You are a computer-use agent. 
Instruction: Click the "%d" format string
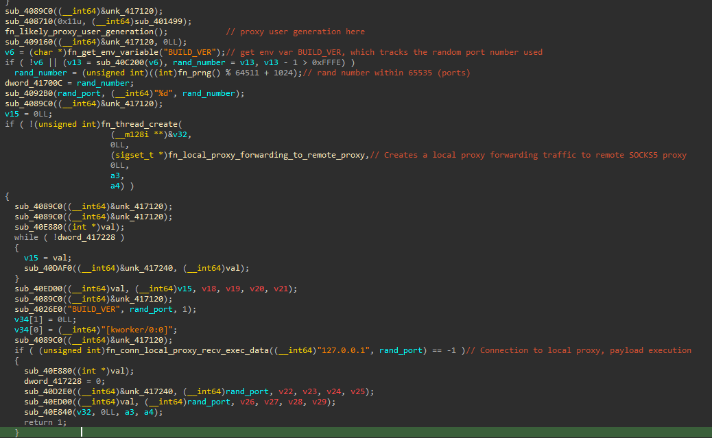163,93
